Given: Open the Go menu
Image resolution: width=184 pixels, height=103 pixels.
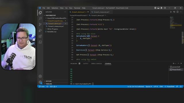Looking at the screenshot, I should click(x=66, y=8).
